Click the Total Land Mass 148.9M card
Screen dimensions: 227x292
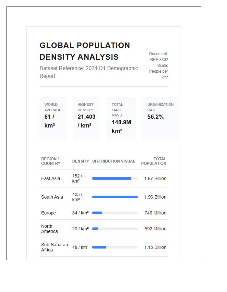pos(121,119)
